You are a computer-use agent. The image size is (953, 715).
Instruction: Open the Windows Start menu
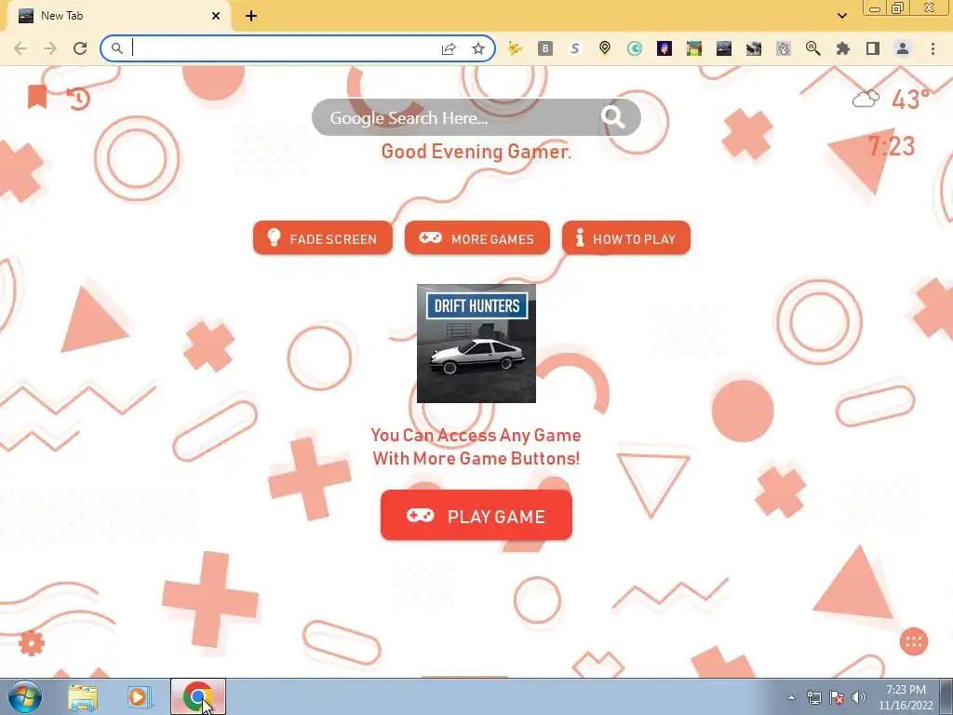point(24,696)
